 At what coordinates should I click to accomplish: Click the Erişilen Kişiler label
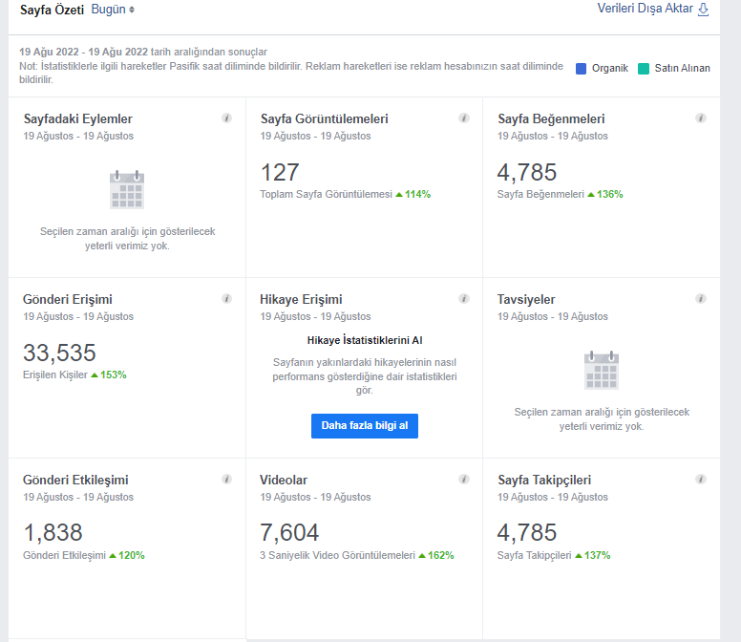tap(55, 374)
